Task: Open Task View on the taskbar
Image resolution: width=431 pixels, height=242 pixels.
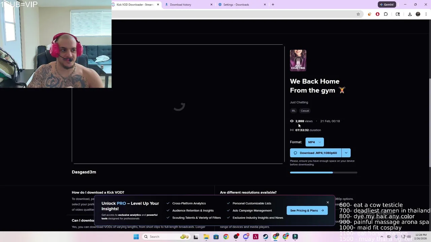Action: 196,237
